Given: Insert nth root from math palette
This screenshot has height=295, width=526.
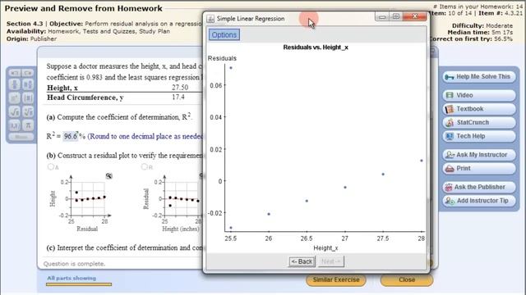Looking at the screenshot, I should [x=28, y=111].
